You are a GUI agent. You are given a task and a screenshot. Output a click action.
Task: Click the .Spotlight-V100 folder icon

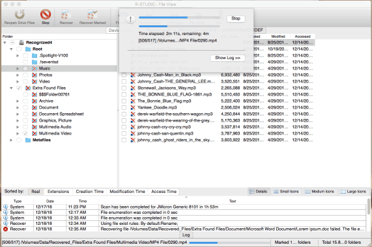[x=35, y=56]
